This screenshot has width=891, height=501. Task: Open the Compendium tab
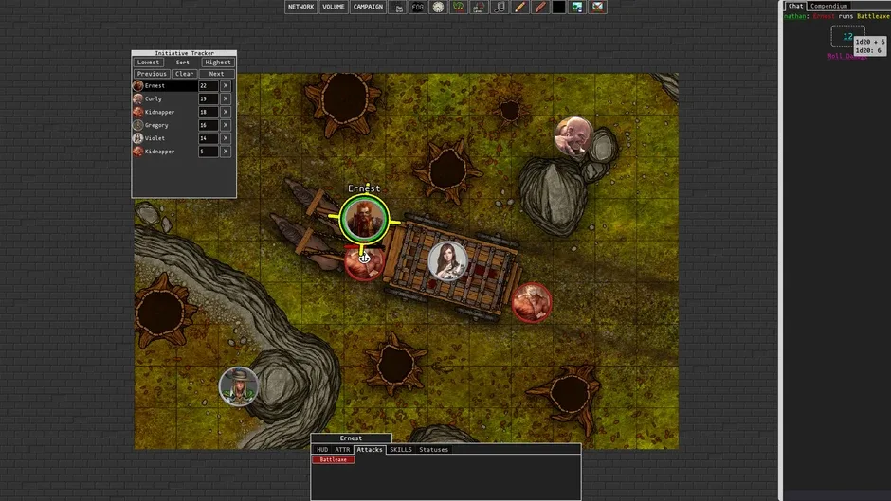pos(828,6)
